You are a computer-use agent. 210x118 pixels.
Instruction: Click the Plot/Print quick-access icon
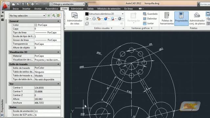pos(32,4)
